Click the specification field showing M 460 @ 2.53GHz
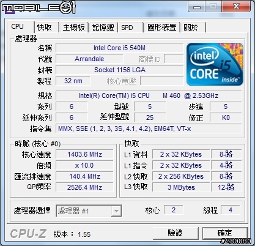Viewport: 255px width, 246px height. tap(149, 95)
